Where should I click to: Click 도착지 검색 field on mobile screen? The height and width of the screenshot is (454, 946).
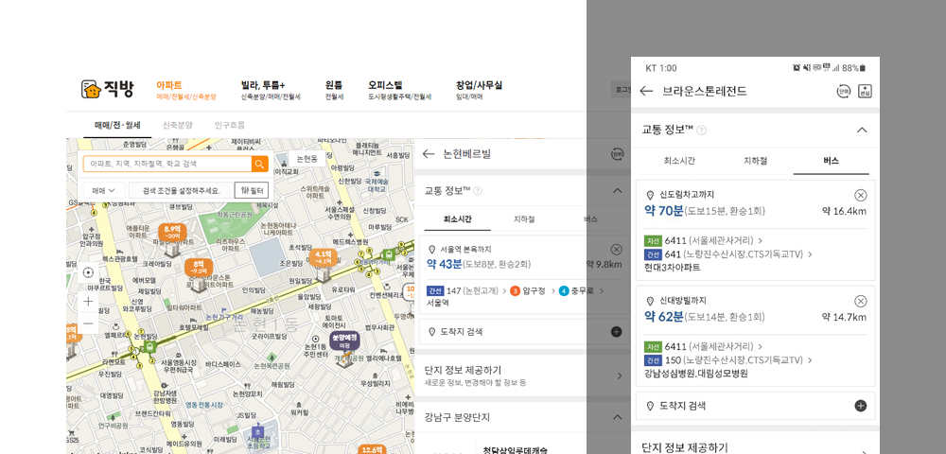click(755, 406)
